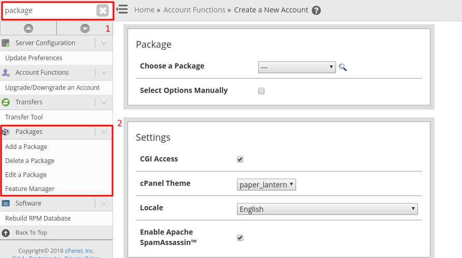
Task: Collapse the Packages section chevron
Action: 104,132
